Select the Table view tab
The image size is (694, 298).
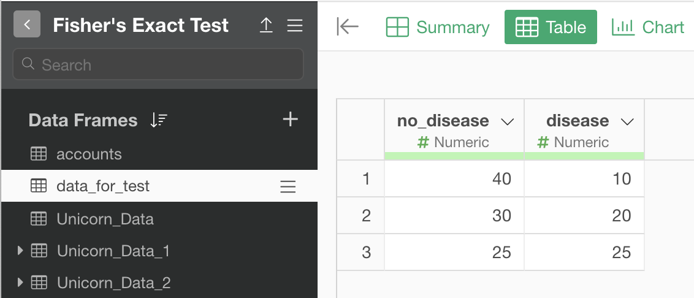pyautogui.click(x=551, y=27)
